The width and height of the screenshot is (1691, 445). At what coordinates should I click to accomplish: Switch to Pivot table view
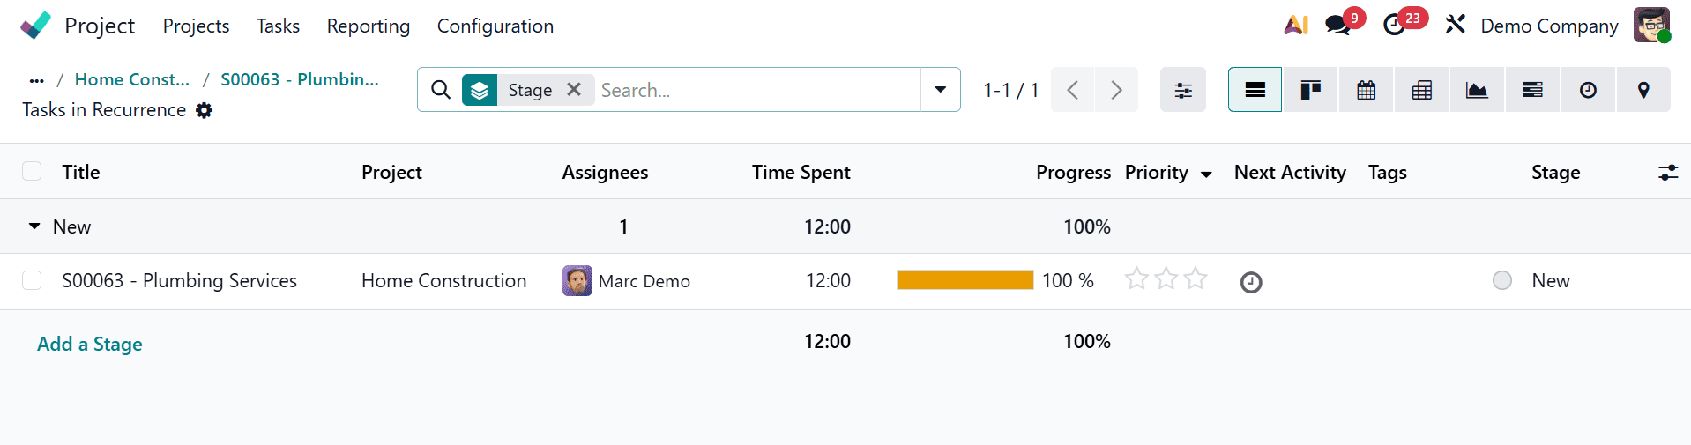tap(1422, 90)
